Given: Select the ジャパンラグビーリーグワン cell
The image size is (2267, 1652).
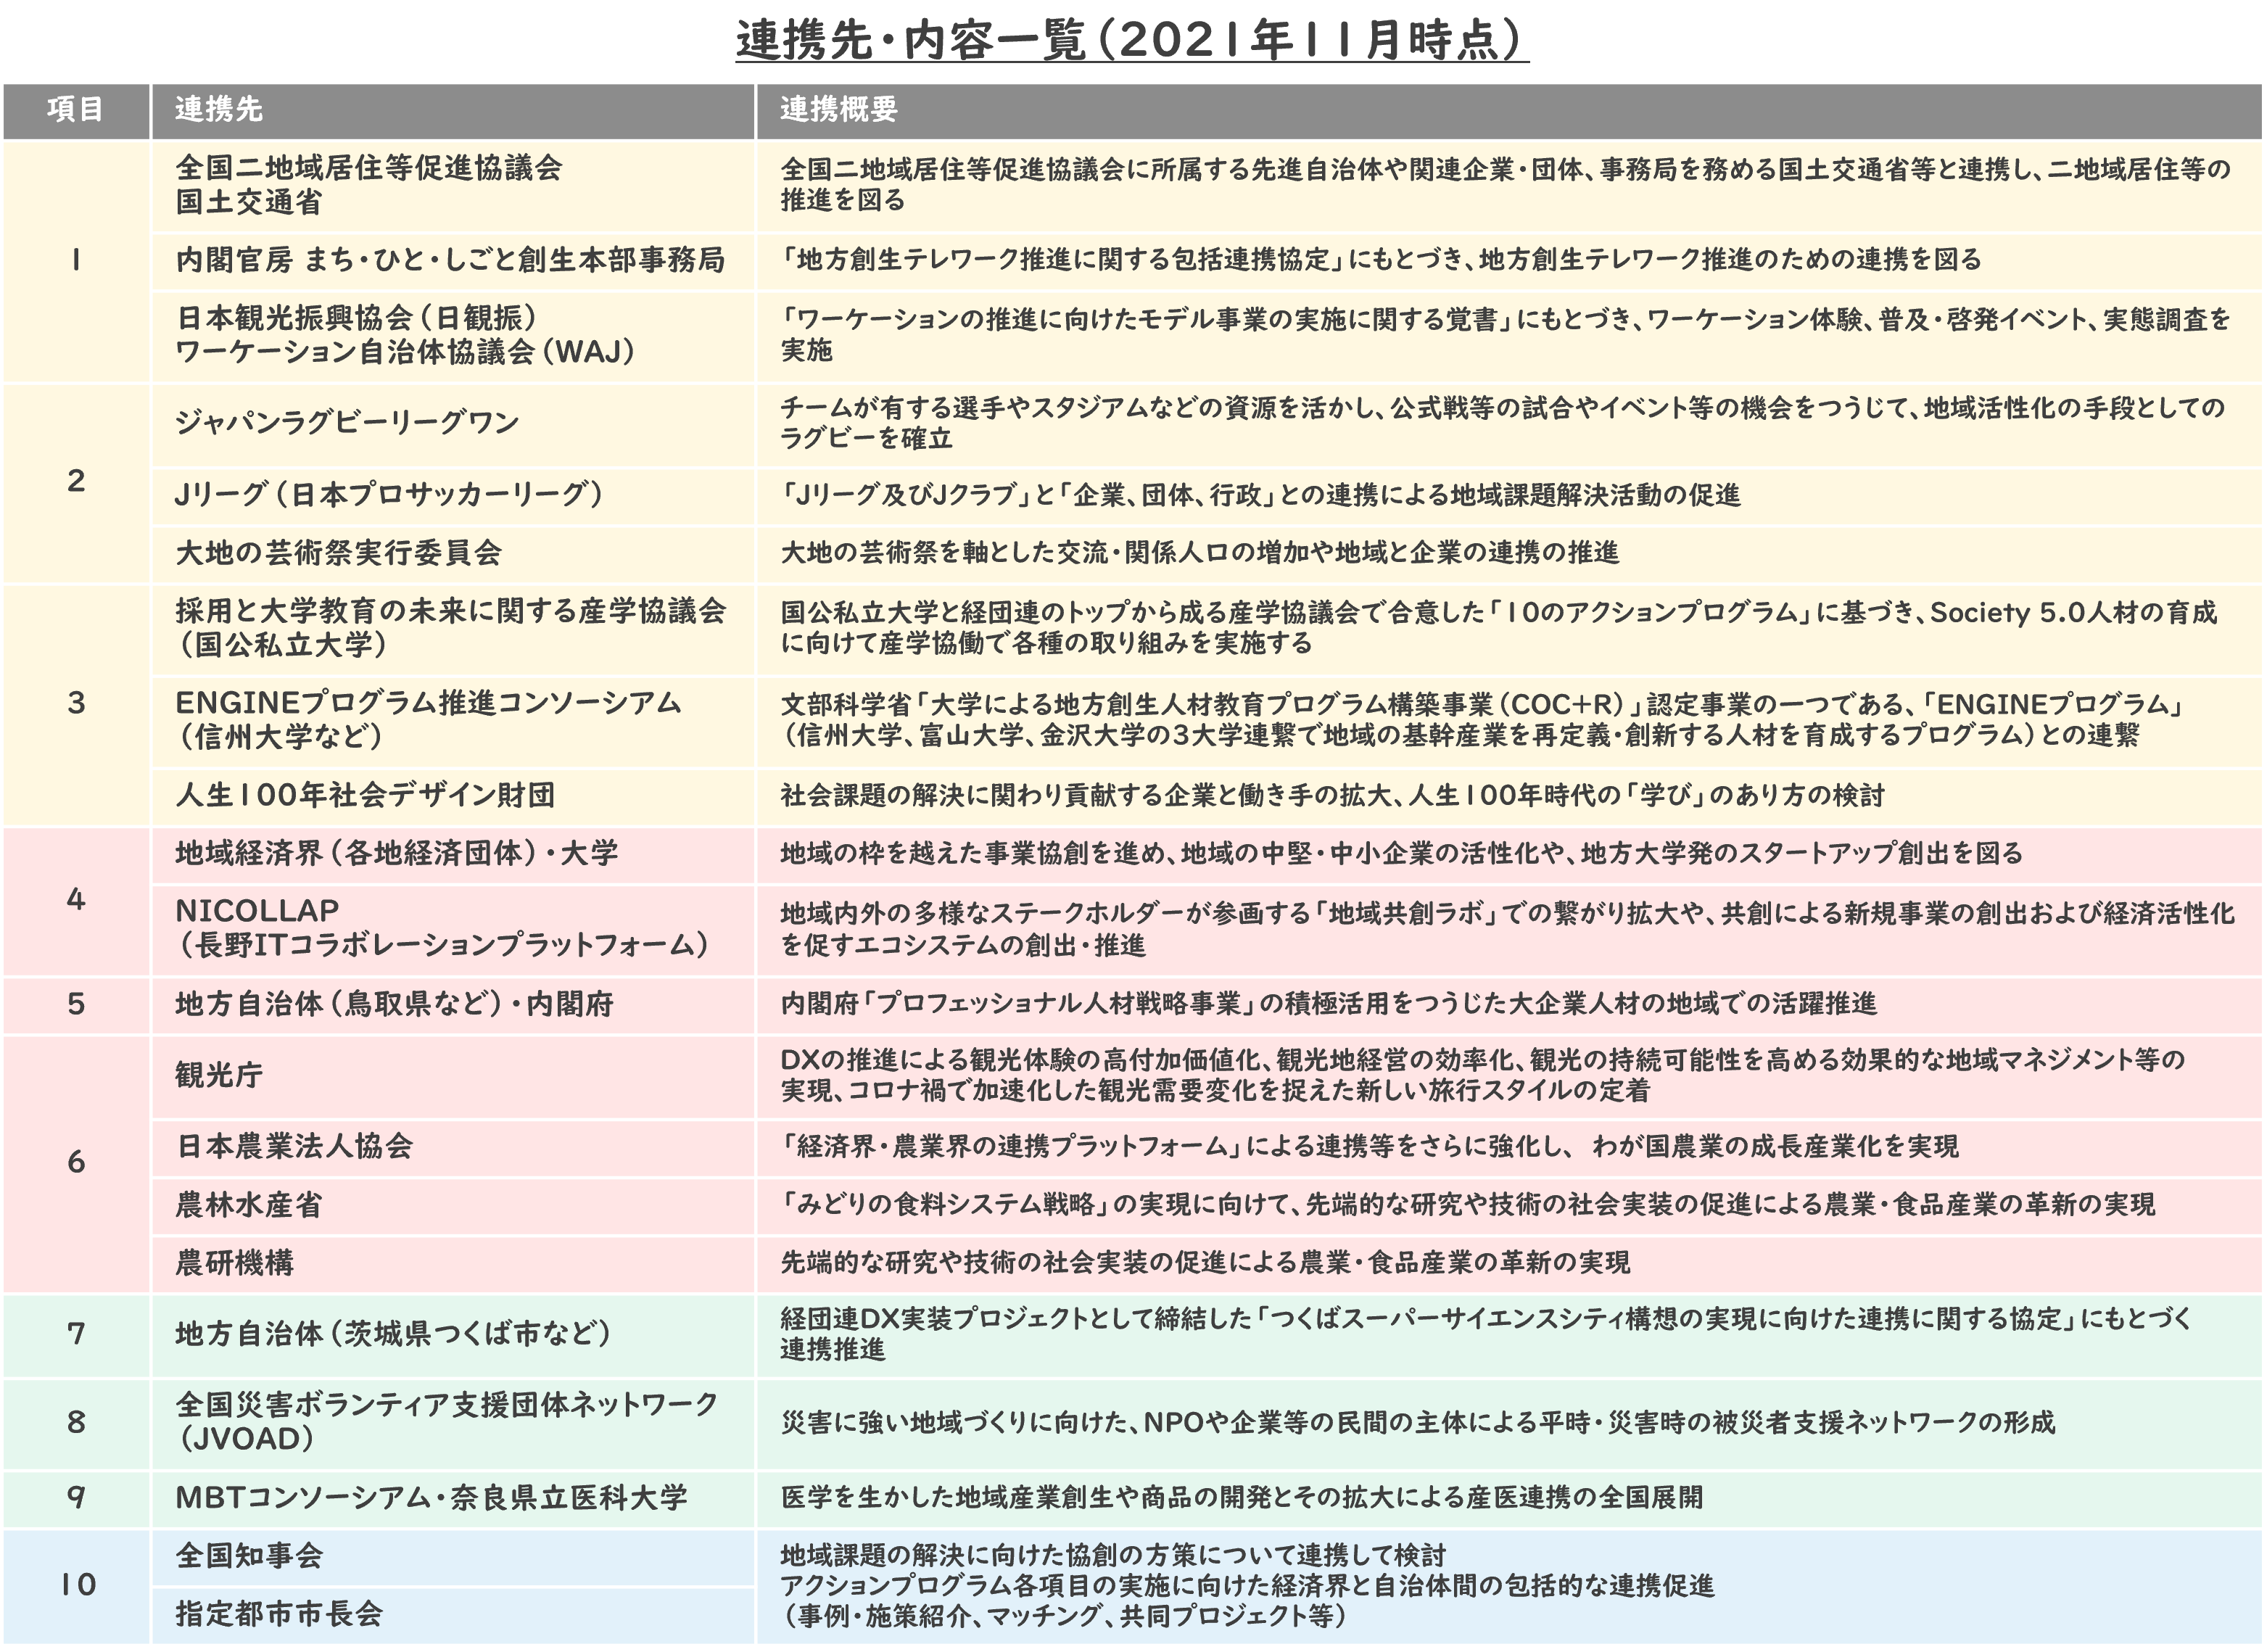Looking at the screenshot, I should click(x=347, y=422).
